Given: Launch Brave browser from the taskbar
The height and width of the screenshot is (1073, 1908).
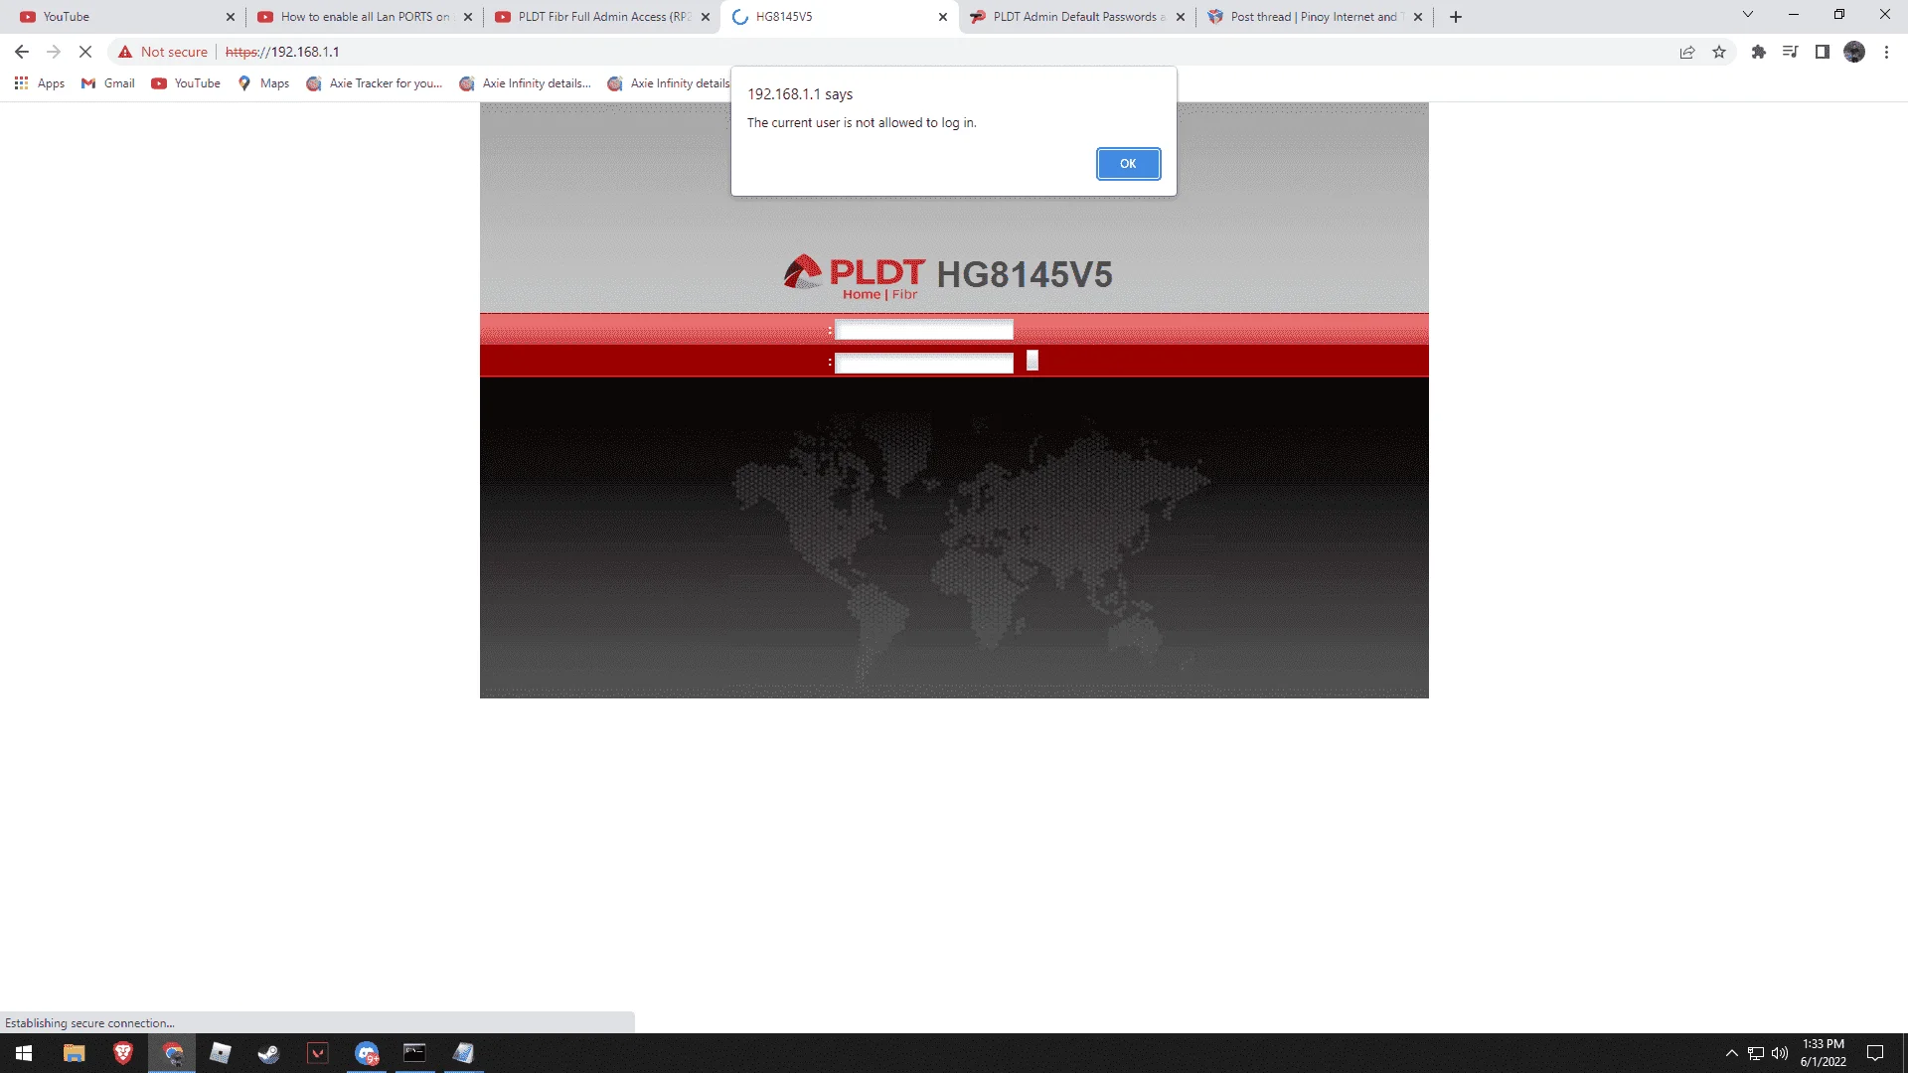Looking at the screenshot, I should [x=123, y=1053].
